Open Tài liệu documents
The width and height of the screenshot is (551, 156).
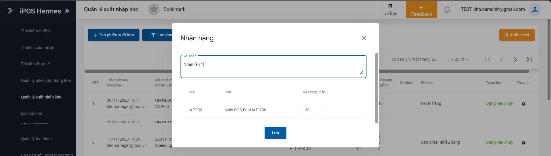(390, 9)
